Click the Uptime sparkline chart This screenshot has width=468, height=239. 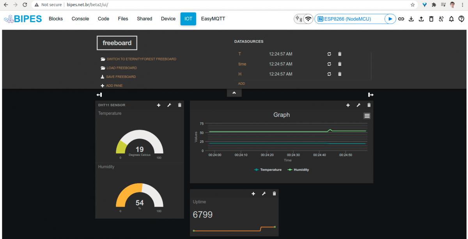234,229
